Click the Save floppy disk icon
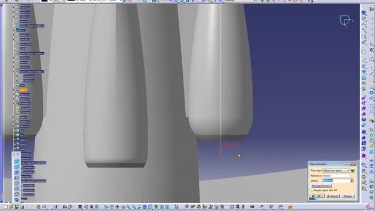 coord(16,207)
